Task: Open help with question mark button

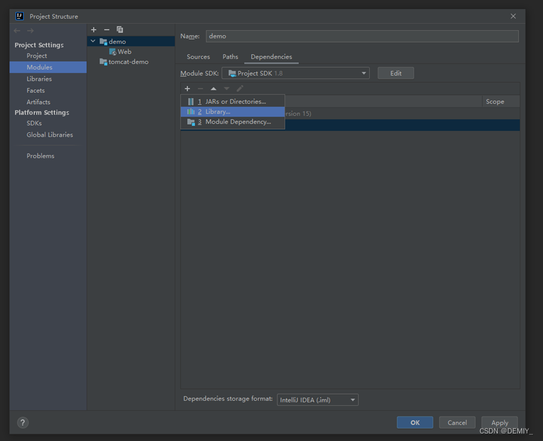Action: tap(23, 423)
